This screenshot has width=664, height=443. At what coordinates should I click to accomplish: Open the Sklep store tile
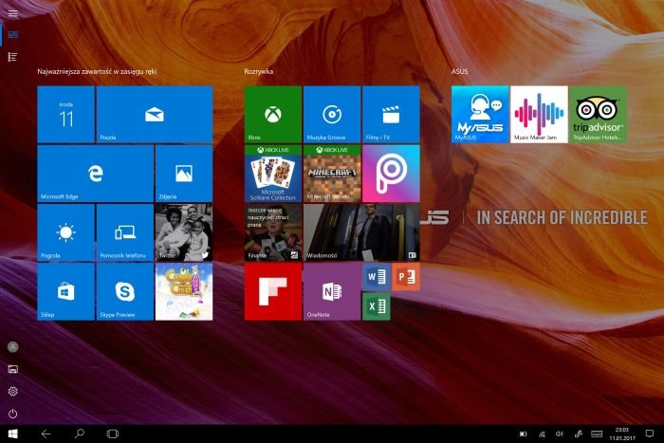pyautogui.click(x=66, y=292)
